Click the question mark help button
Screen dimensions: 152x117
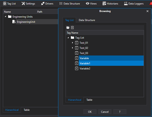[x=120, y=112]
